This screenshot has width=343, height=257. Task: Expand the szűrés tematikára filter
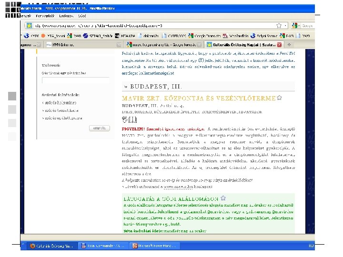click(60, 110)
